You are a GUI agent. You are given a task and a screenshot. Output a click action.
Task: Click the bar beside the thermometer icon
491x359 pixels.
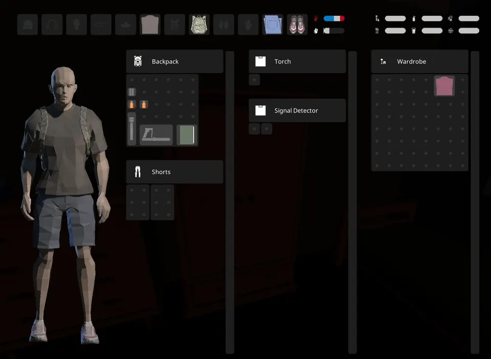[469, 18]
